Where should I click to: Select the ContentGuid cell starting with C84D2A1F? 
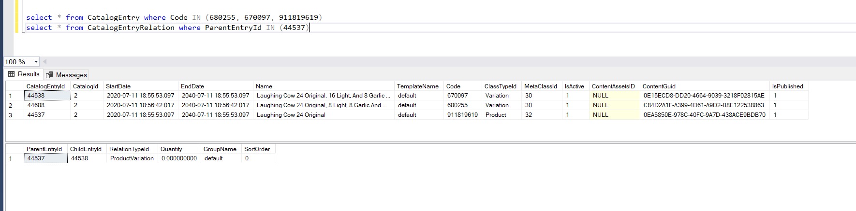pos(704,105)
